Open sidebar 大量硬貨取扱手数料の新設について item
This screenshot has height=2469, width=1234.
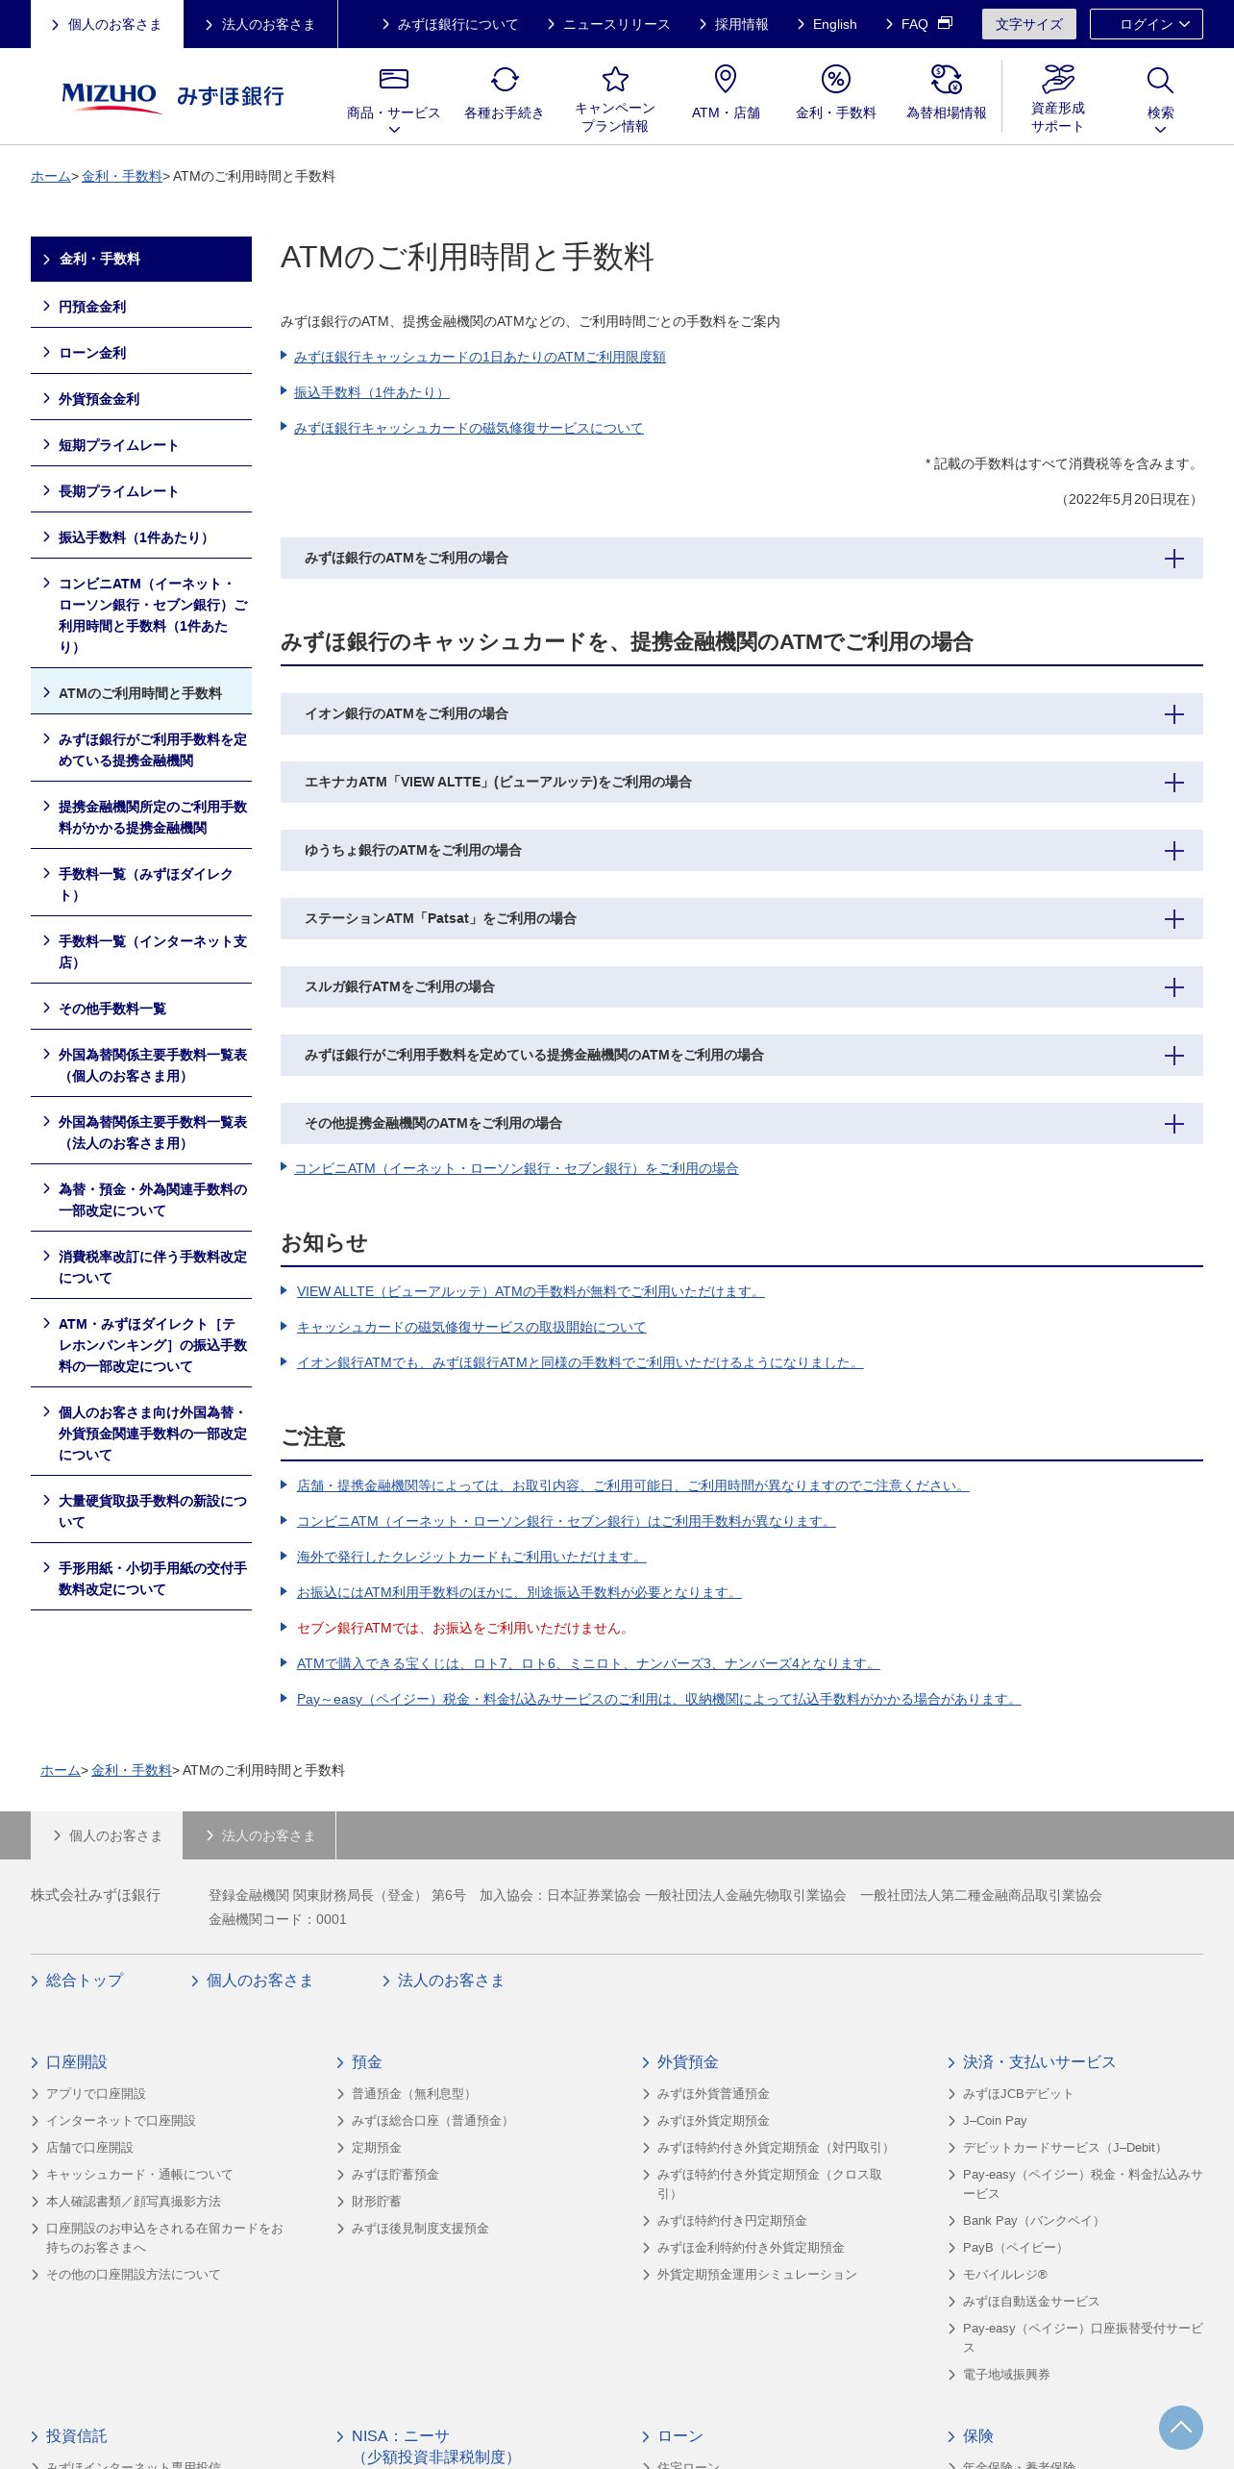pos(141,1511)
